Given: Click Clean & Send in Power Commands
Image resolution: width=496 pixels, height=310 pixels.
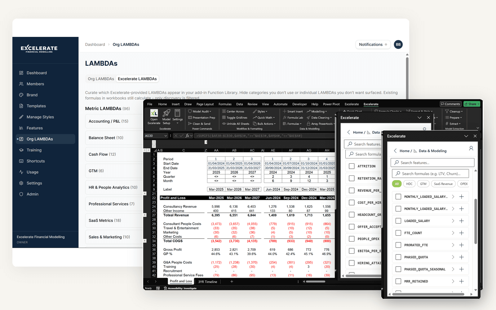Looking at the screenshot, I should pyautogui.click(x=199, y=124).
